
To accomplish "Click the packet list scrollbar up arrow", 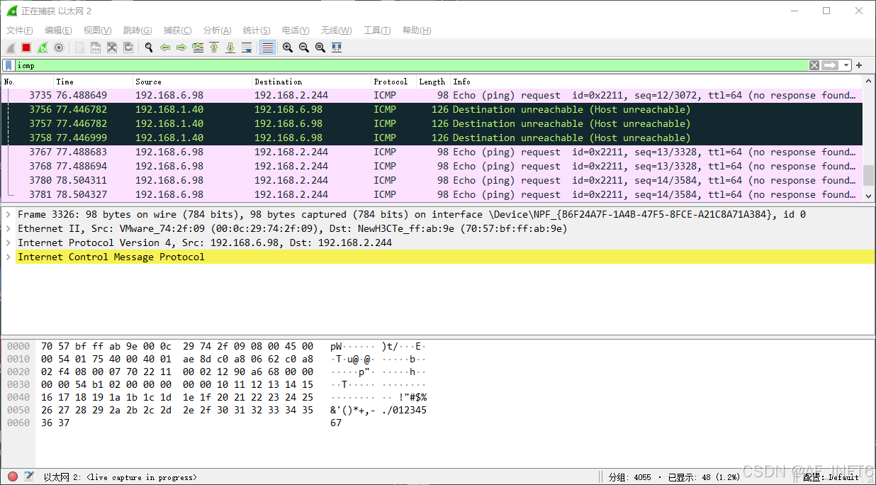I will pyautogui.click(x=869, y=82).
